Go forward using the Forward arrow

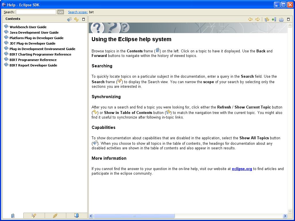click(257, 19)
